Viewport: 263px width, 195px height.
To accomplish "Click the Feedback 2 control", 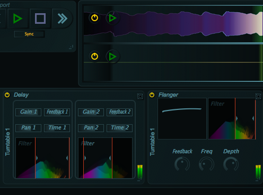I will [119, 112].
